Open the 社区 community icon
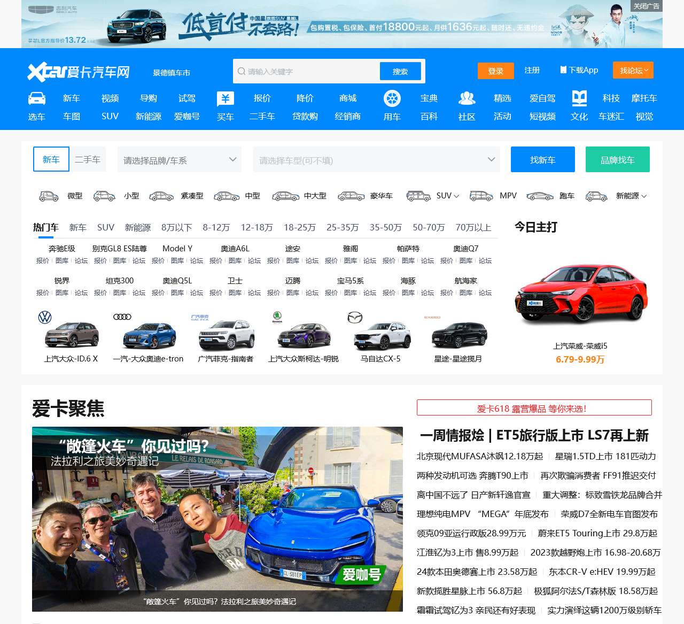 (467, 98)
